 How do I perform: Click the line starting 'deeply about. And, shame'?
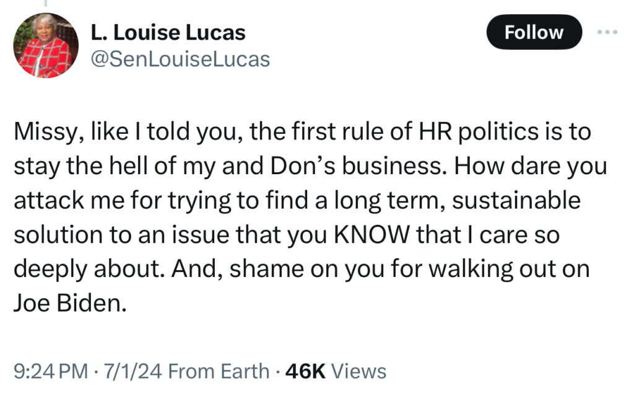pos(300,270)
